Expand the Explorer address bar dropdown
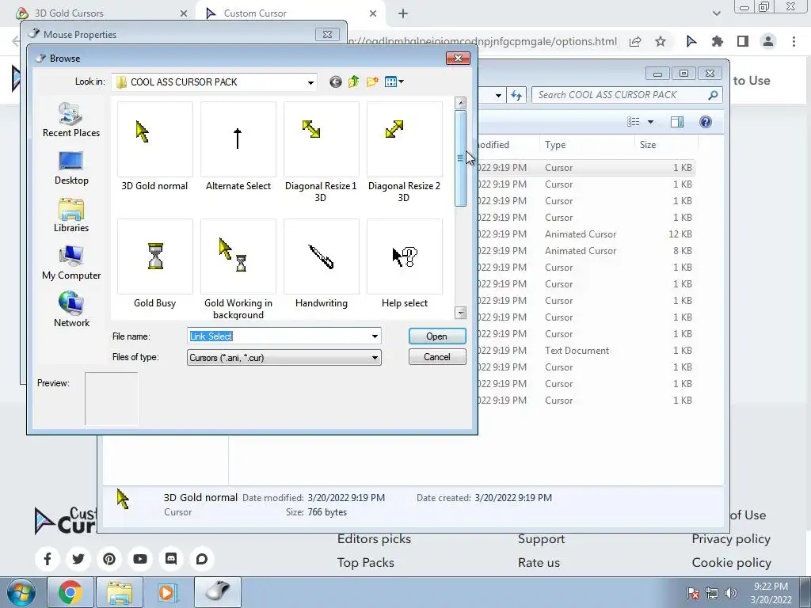The width and height of the screenshot is (811, 608). 498,95
